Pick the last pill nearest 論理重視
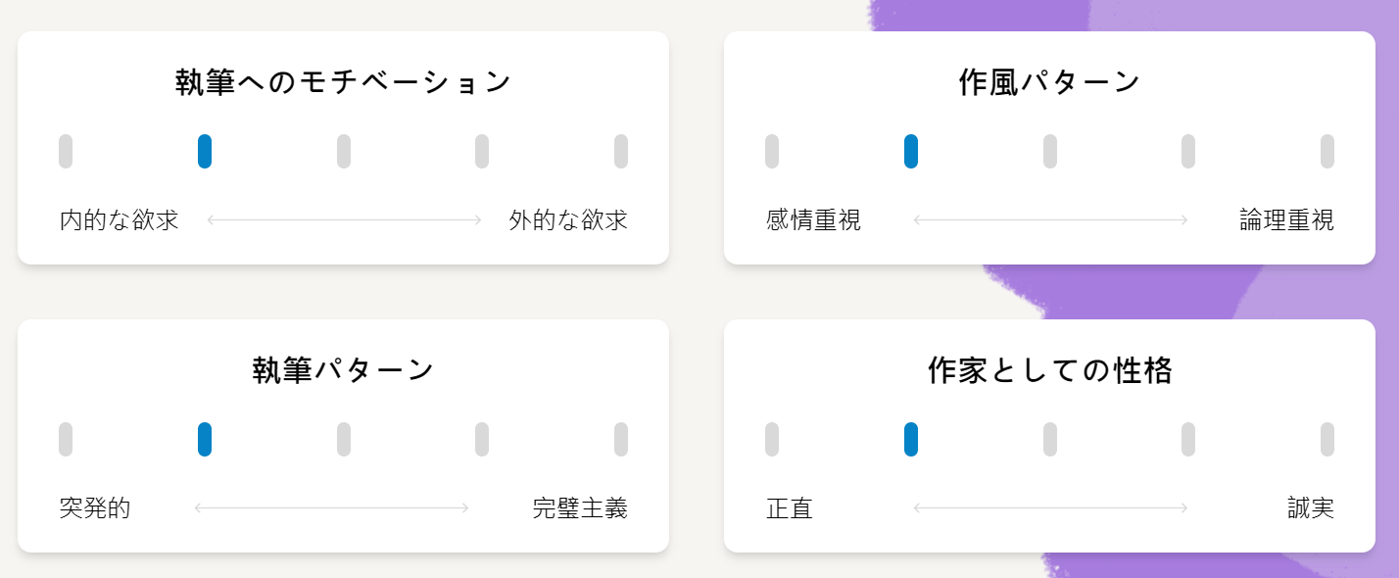Screen dimensions: 1399x578 click(x=1327, y=152)
